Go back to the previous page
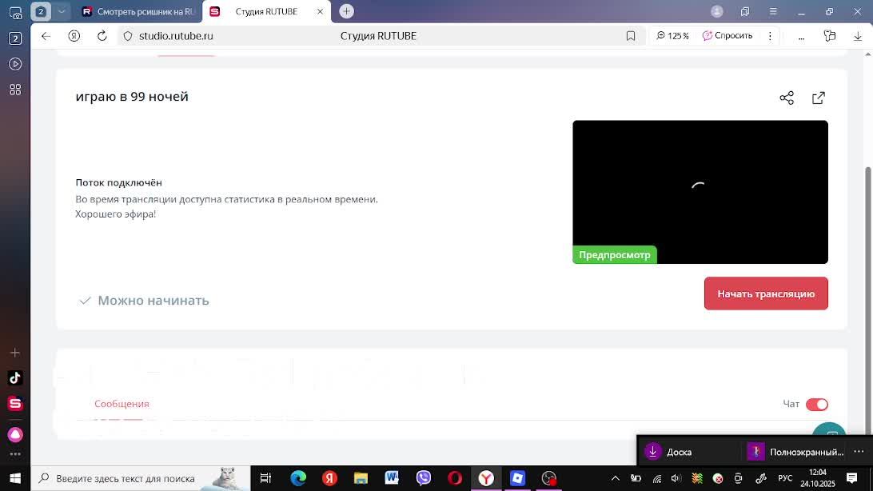The width and height of the screenshot is (873, 491). 46,36
